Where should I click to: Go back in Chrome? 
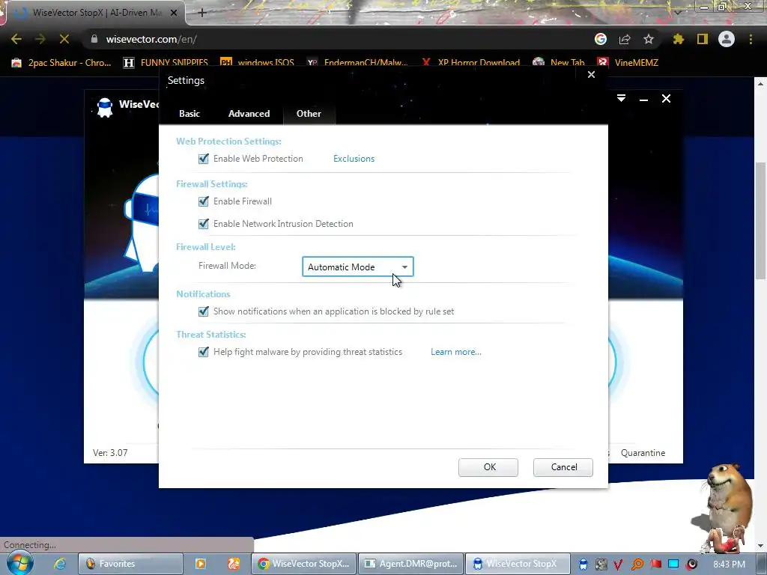click(x=16, y=39)
